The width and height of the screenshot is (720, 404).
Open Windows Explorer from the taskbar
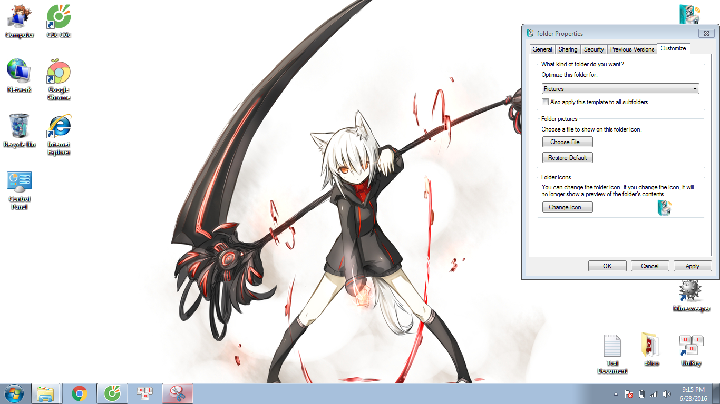click(x=46, y=393)
